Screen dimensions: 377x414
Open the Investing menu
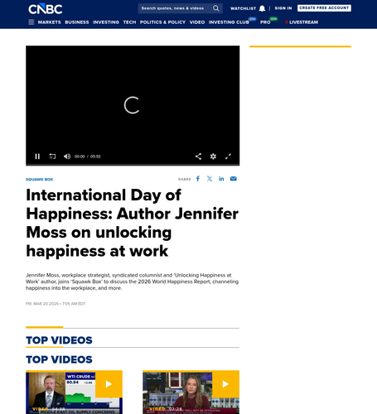point(106,22)
